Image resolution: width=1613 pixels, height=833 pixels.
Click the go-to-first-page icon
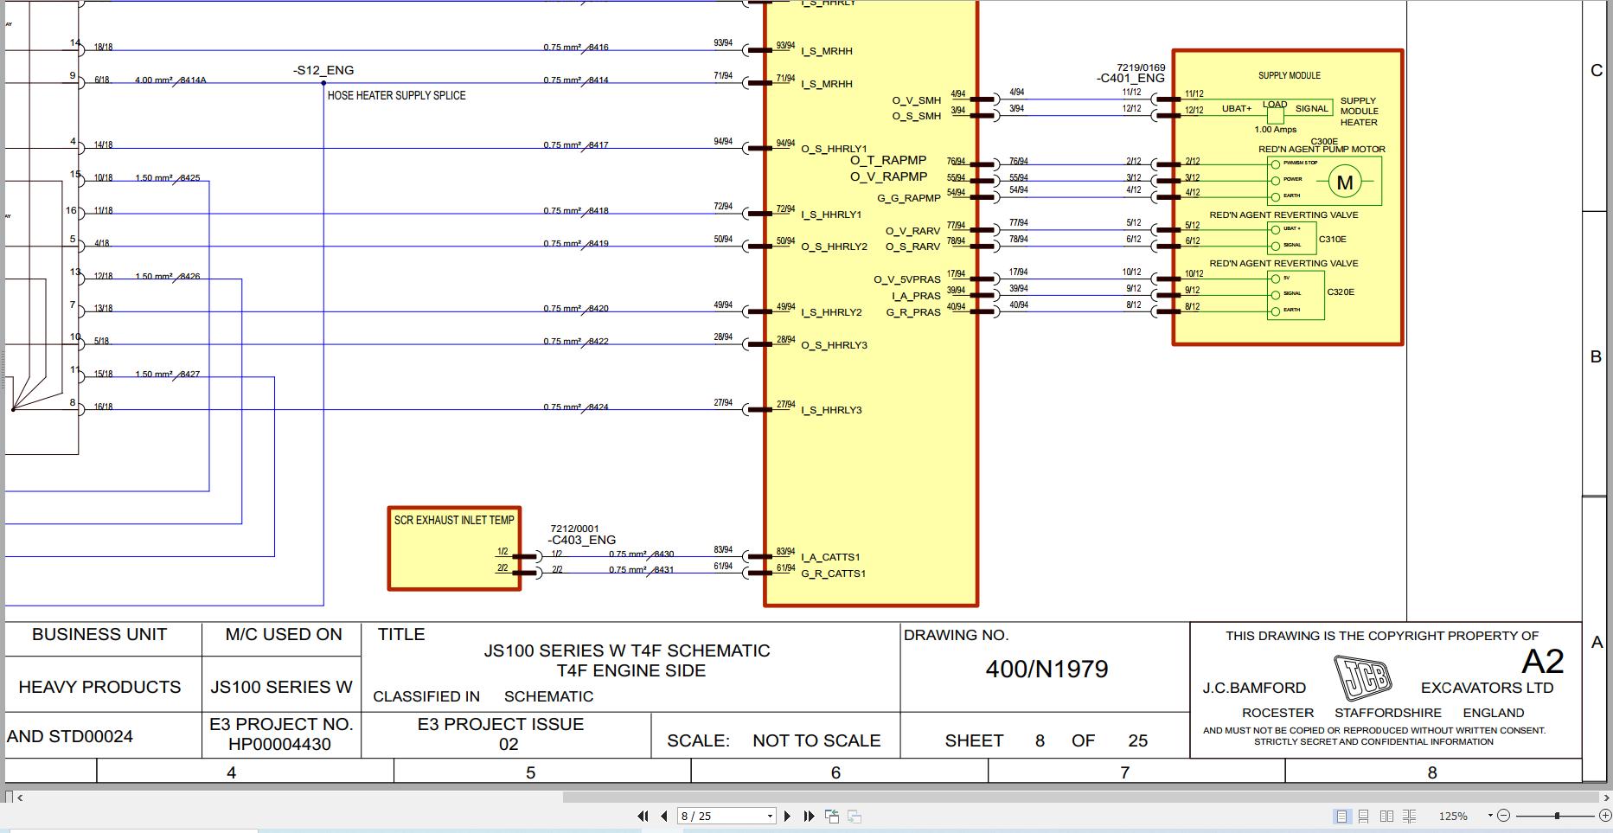(643, 816)
